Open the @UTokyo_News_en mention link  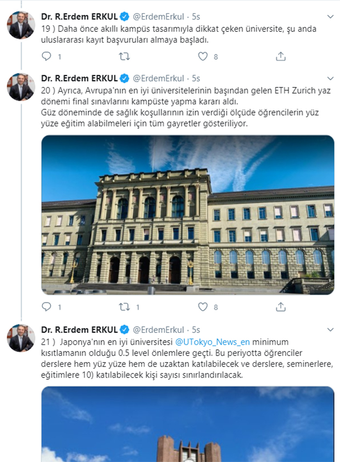coord(212,342)
